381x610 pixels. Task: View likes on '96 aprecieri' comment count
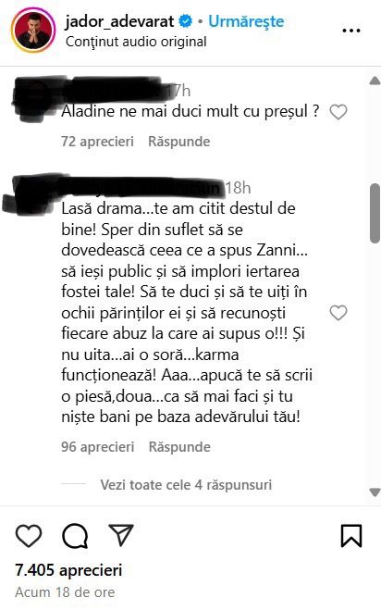coord(98,446)
